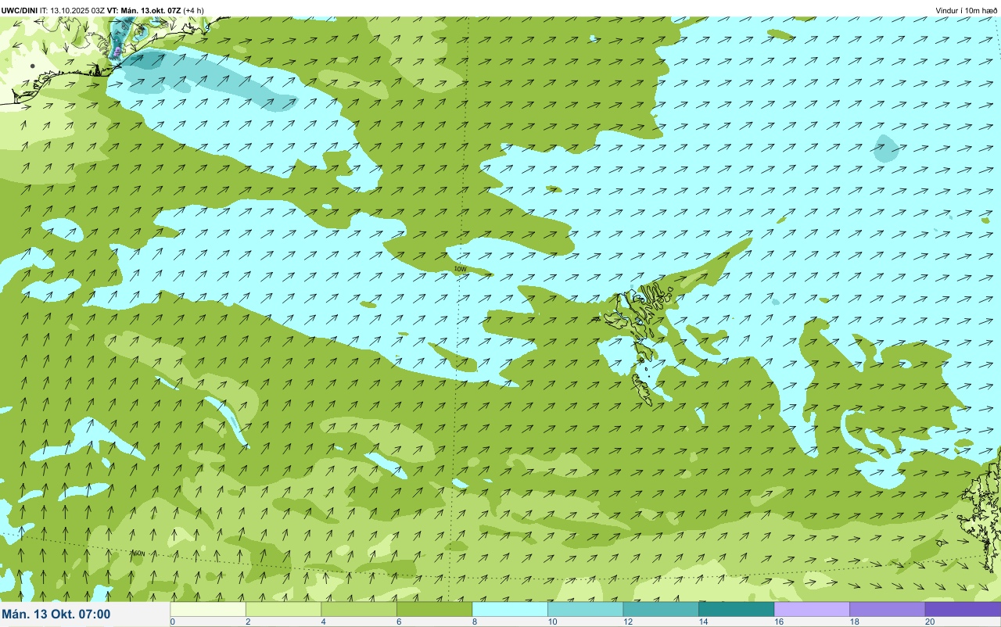This screenshot has width=1001, height=627.
Task: Click the '60N' latitude label on the map
Action: pos(138,554)
